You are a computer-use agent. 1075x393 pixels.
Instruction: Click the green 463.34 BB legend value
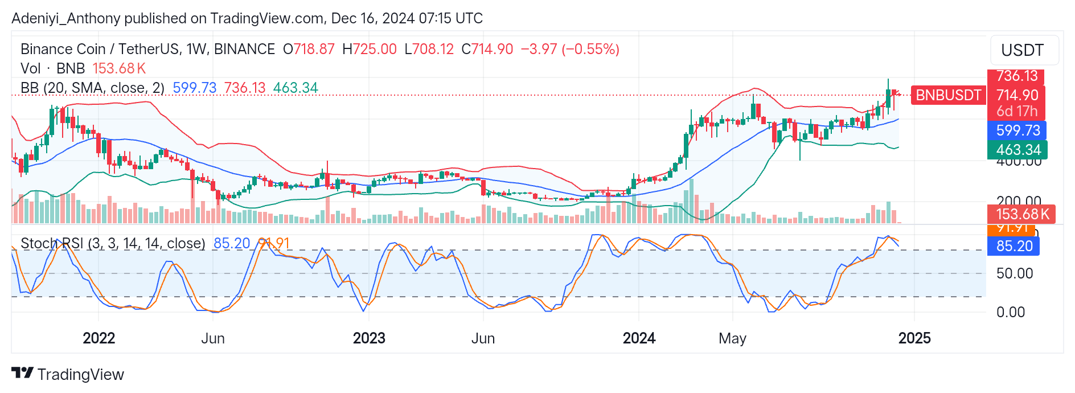[x=296, y=88]
